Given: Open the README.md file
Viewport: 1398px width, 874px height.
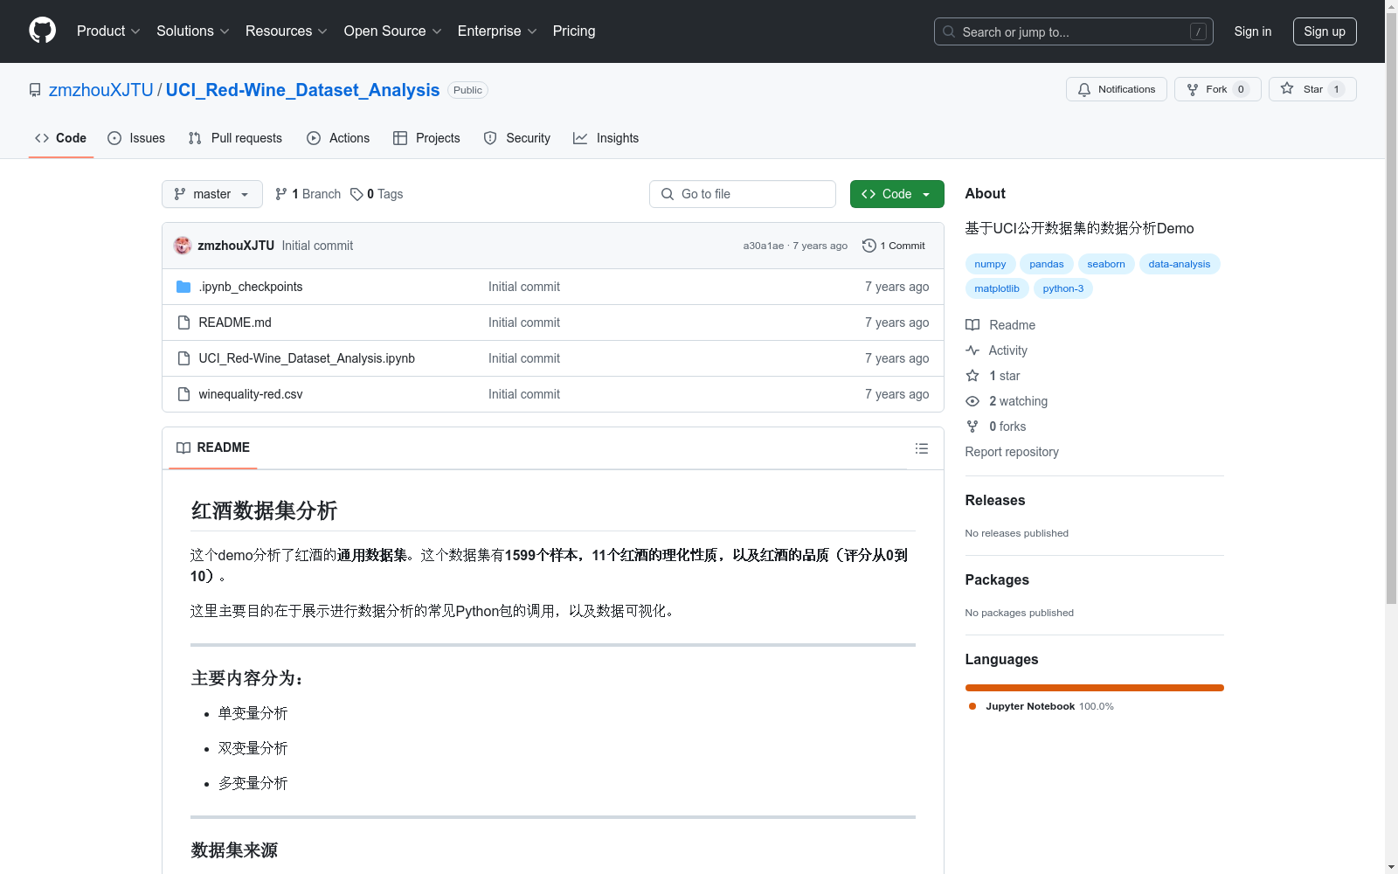Looking at the screenshot, I should [x=235, y=323].
